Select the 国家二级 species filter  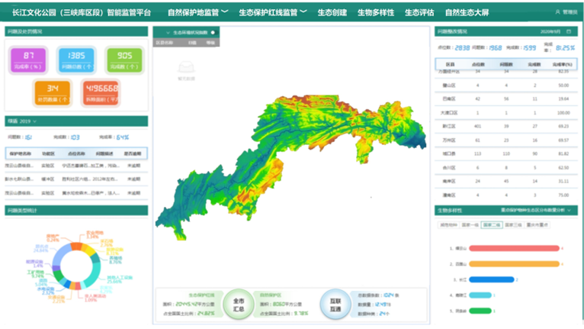(x=492, y=225)
